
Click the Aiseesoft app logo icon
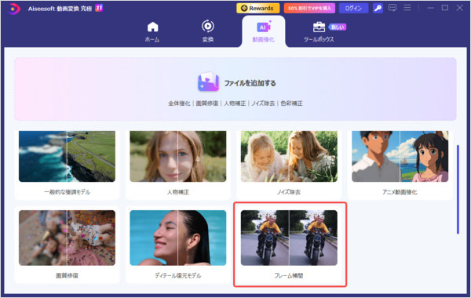14,9
